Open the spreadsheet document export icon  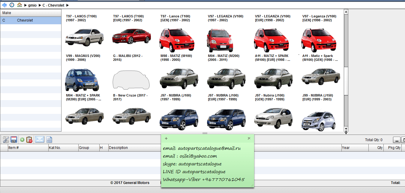49,140
